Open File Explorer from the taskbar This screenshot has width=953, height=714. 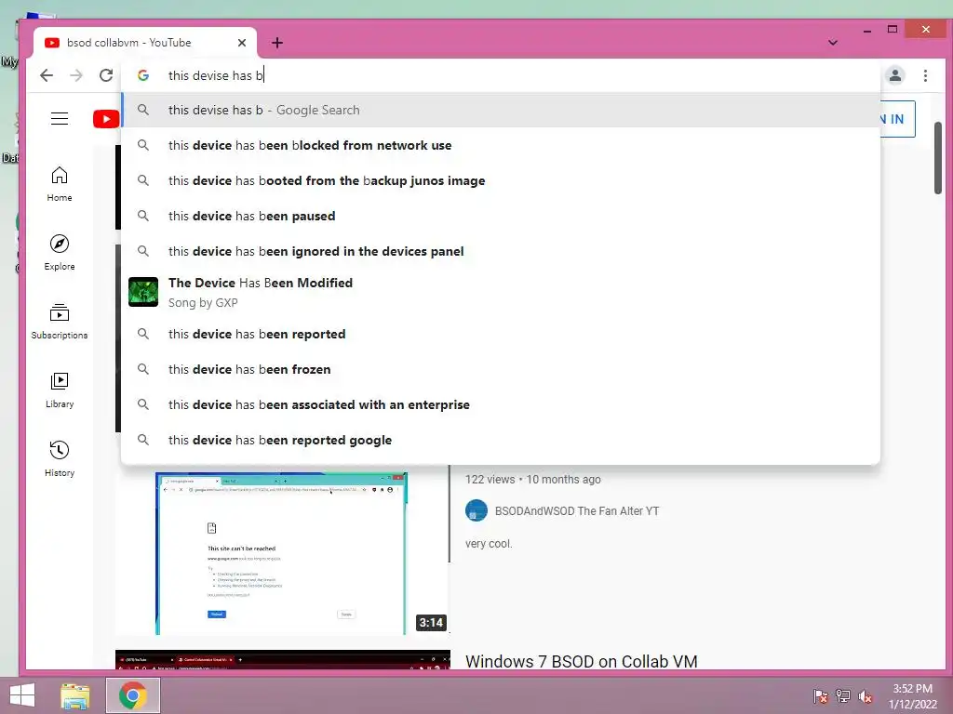click(75, 695)
